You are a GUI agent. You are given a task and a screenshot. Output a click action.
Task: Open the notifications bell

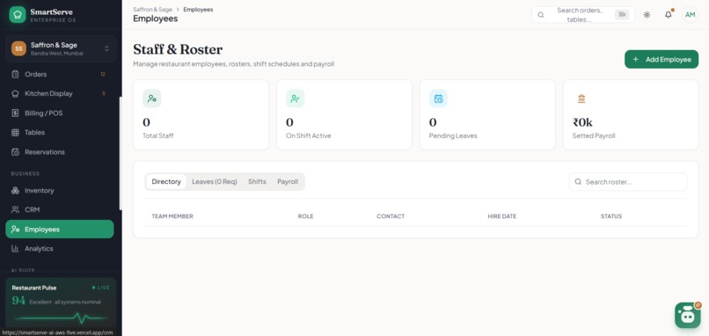[x=669, y=15]
